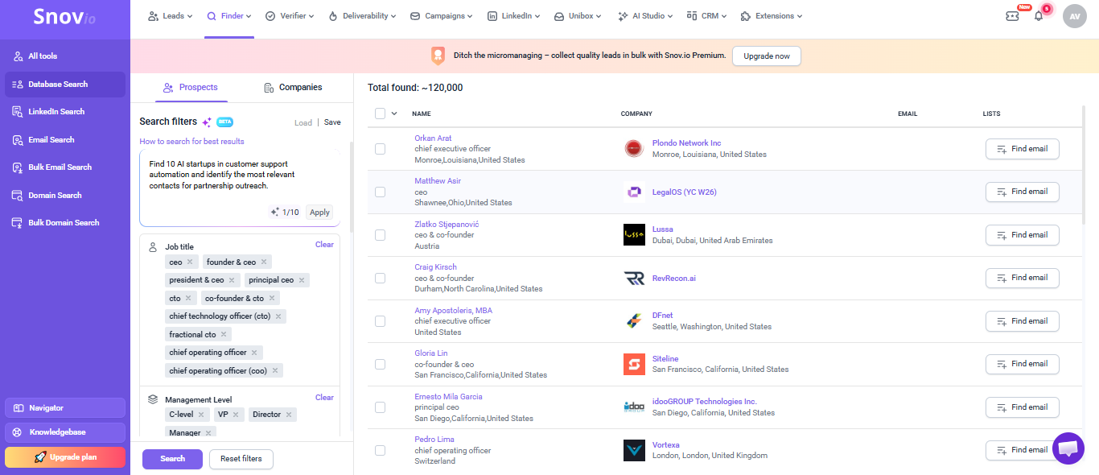Select Gloria Lin's row checkbox
This screenshot has width=1099, height=475.
pyautogui.click(x=380, y=364)
